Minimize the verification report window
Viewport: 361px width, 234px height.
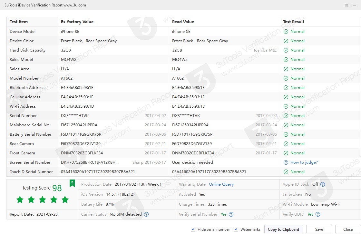tap(355, 5)
